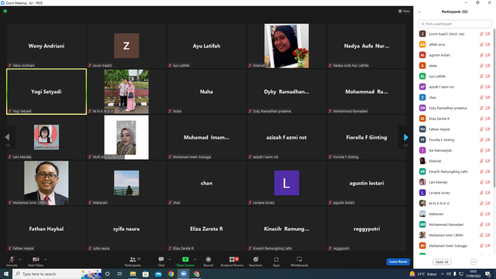Select Fiorella F Ginting in participant list
Viewport: 496px width, 279px height.
pyautogui.click(x=455, y=139)
